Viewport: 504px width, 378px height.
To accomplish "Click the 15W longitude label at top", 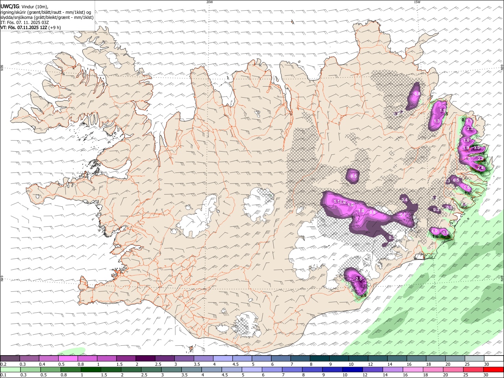I will (x=417, y=2).
